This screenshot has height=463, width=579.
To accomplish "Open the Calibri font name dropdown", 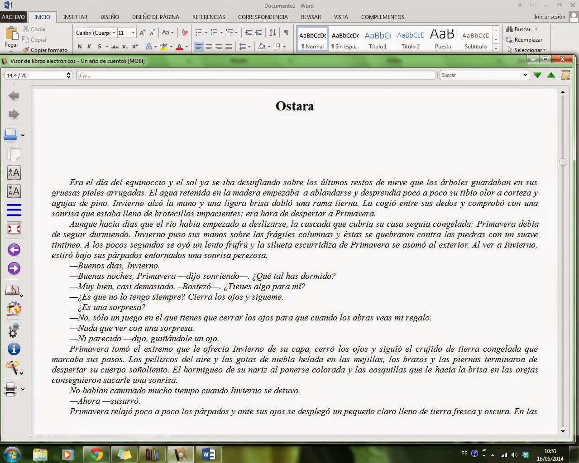I will [114, 33].
